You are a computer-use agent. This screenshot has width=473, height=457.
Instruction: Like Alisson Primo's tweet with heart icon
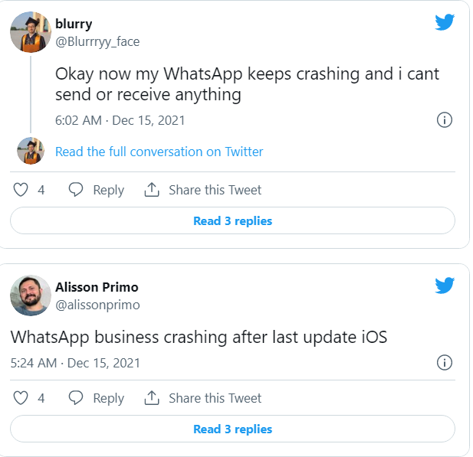[21, 398]
